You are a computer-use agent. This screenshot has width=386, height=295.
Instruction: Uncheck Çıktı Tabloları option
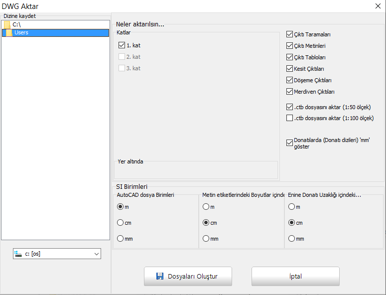[290, 57]
